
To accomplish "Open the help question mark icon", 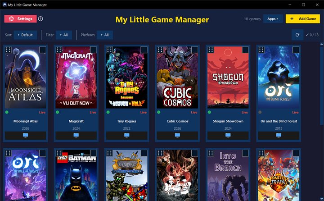I will point(40,19).
